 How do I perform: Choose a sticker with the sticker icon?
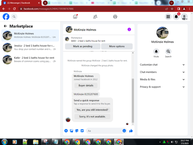pyautogui.click(x=77, y=131)
